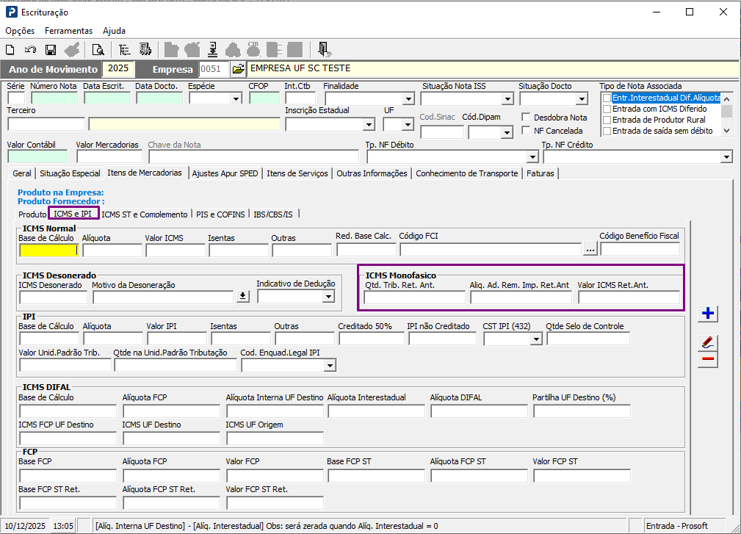The image size is (741, 534).
Task: Select ICMS ST e Complemento sub-tab
Action: click(145, 214)
